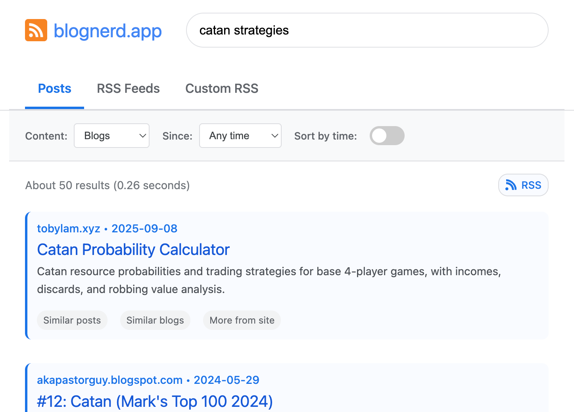574x412 pixels.
Task: Enable the Sort by time toggle
Action: (387, 136)
